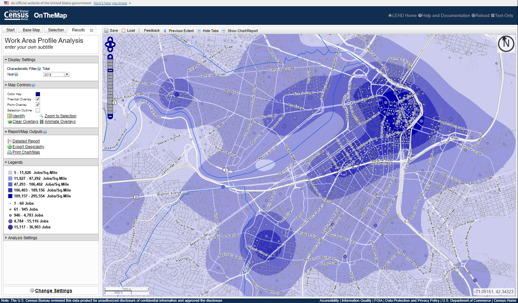
Task: Click the Zoom to Selection magnifier icon
Action: coord(42,116)
